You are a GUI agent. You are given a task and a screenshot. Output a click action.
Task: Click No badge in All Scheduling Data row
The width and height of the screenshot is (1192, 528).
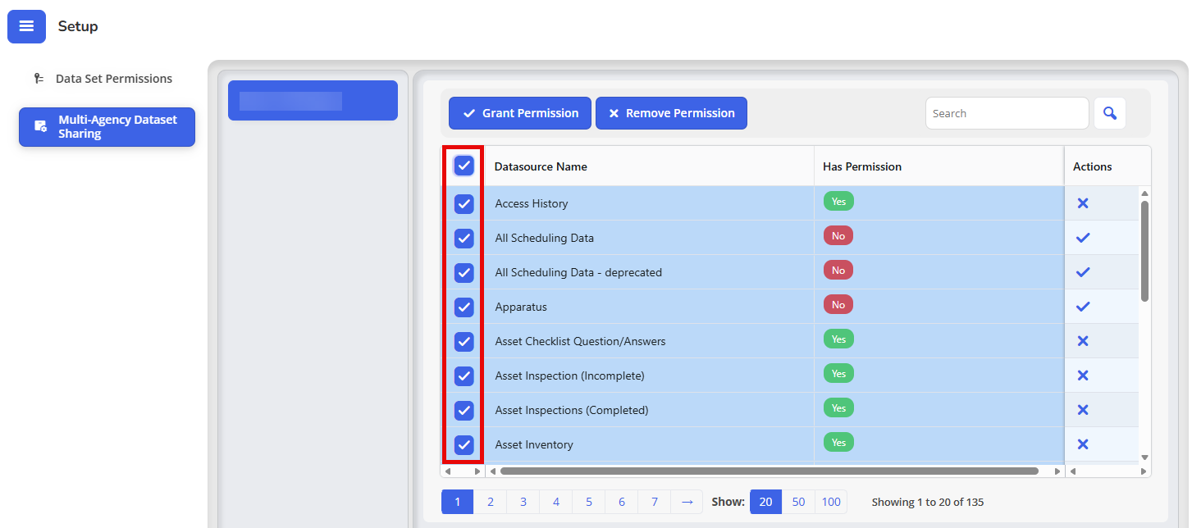pos(838,236)
